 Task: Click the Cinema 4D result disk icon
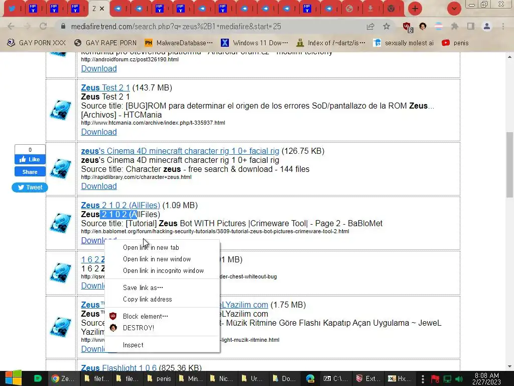[61, 169]
